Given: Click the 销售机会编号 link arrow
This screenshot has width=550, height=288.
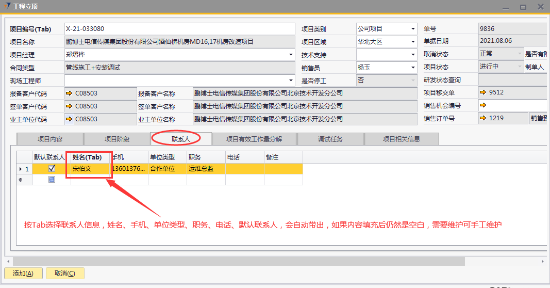Looking at the screenshot, I should [483, 106].
